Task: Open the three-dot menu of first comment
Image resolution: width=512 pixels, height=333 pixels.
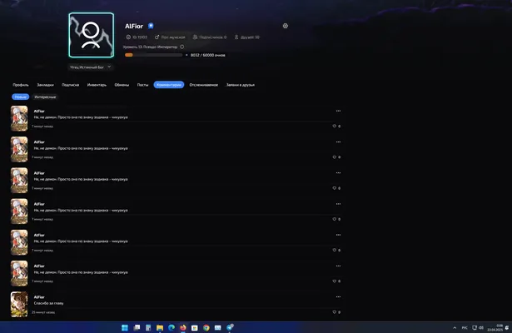Action: [x=338, y=111]
